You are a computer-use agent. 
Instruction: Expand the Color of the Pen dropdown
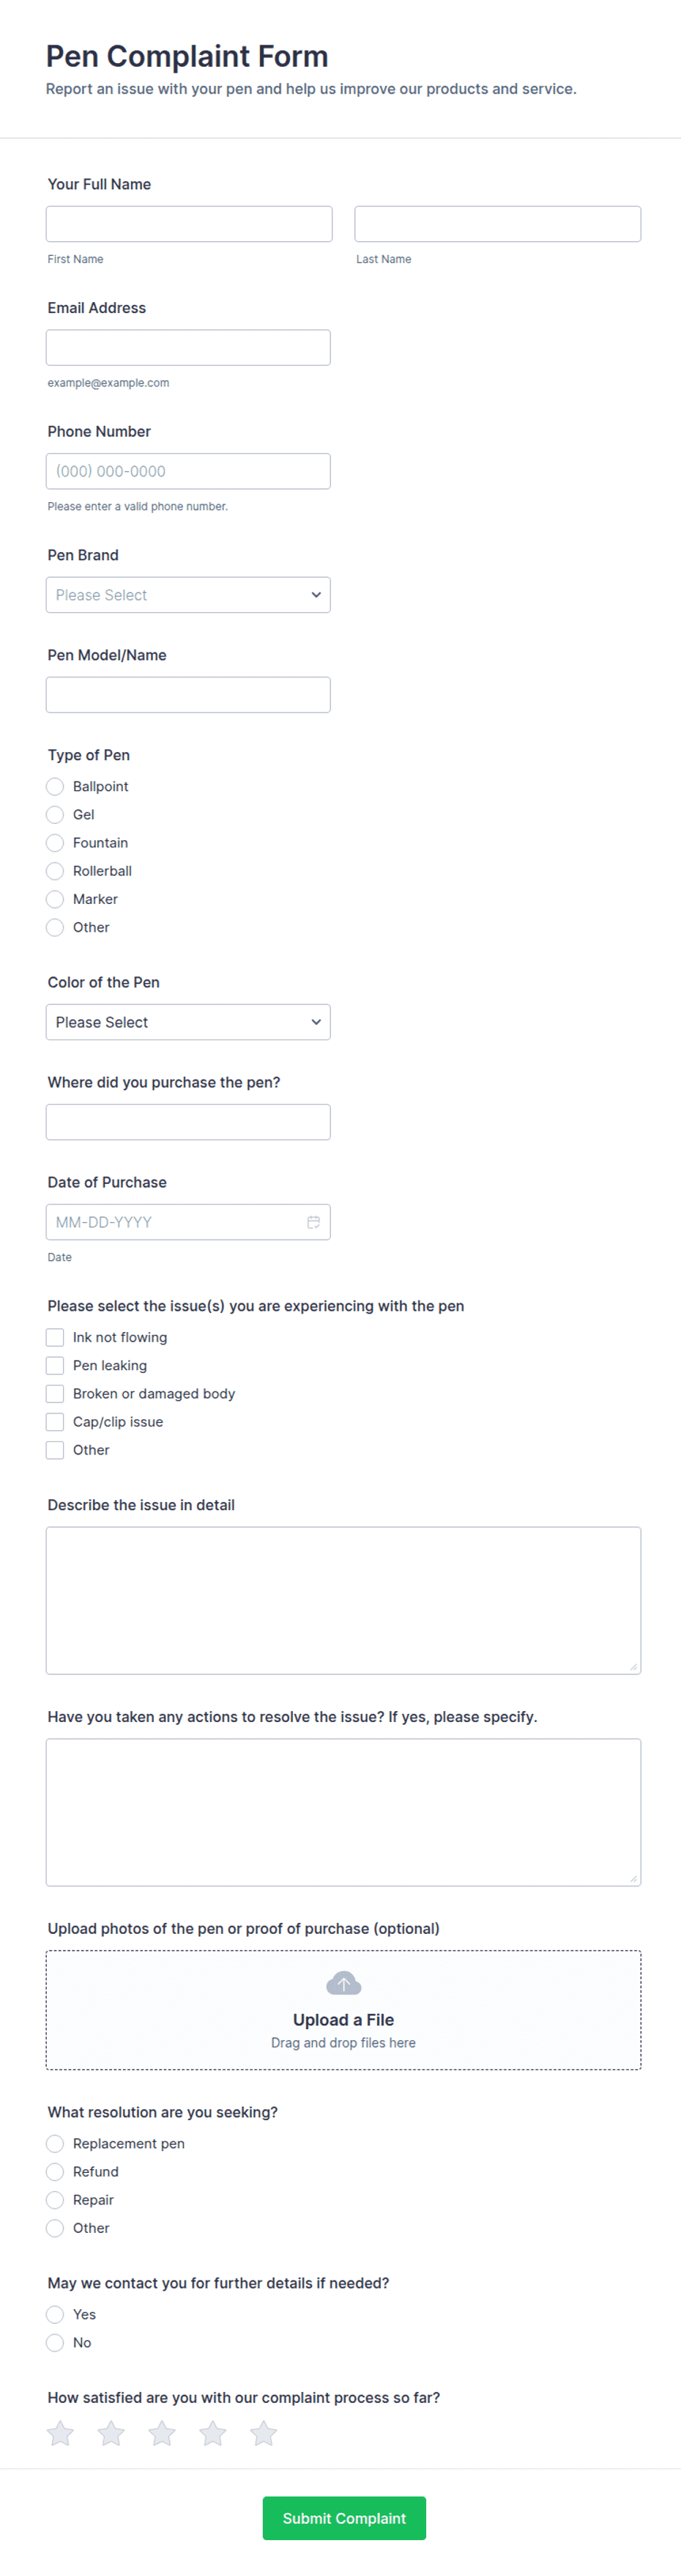pyautogui.click(x=187, y=1022)
